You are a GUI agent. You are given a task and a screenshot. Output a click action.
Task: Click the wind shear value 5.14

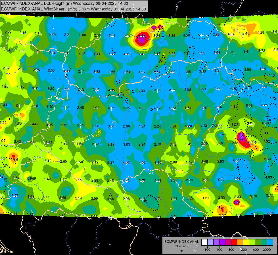tap(233, 70)
